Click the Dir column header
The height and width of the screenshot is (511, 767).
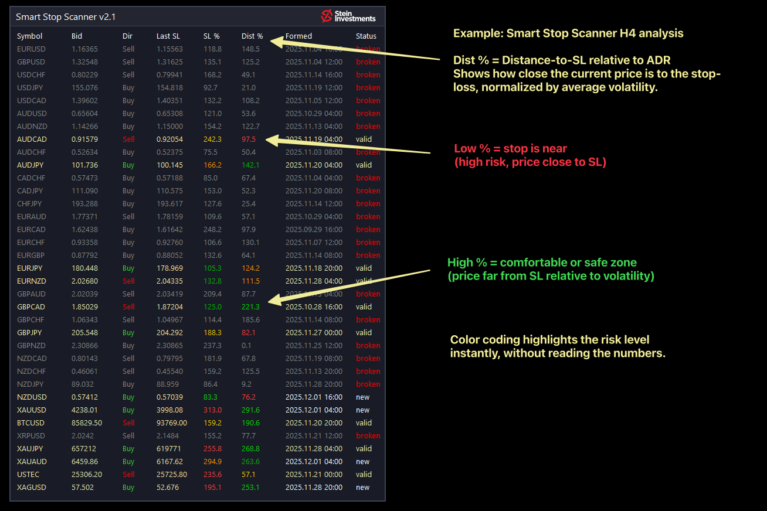tap(127, 36)
